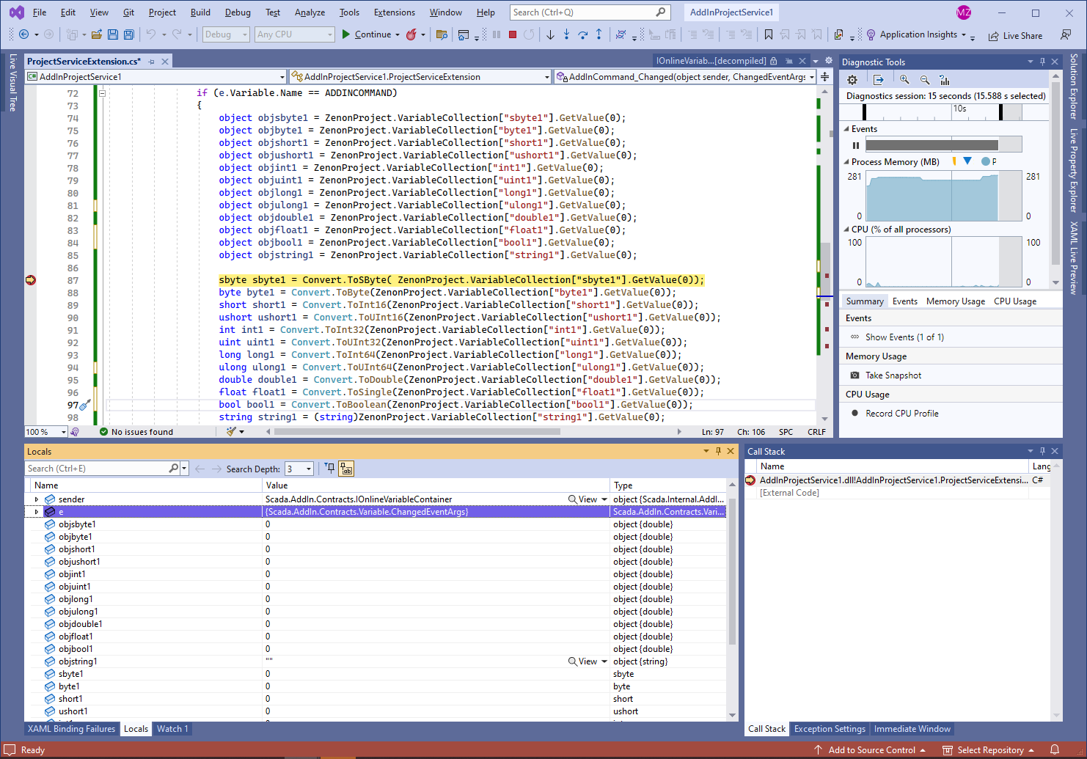The height and width of the screenshot is (759, 1087).
Task: Open the Continue button dropdown arrow
Action: click(x=398, y=34)
